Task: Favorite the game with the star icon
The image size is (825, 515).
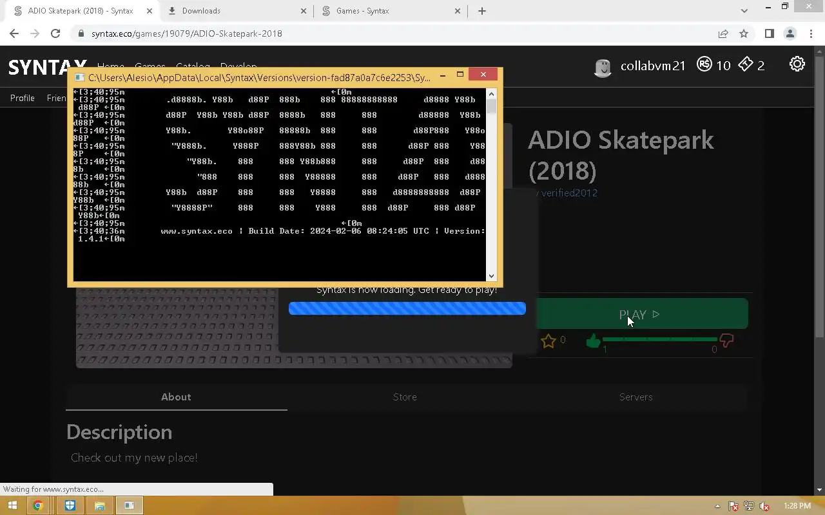Action: tap(548, 341)
